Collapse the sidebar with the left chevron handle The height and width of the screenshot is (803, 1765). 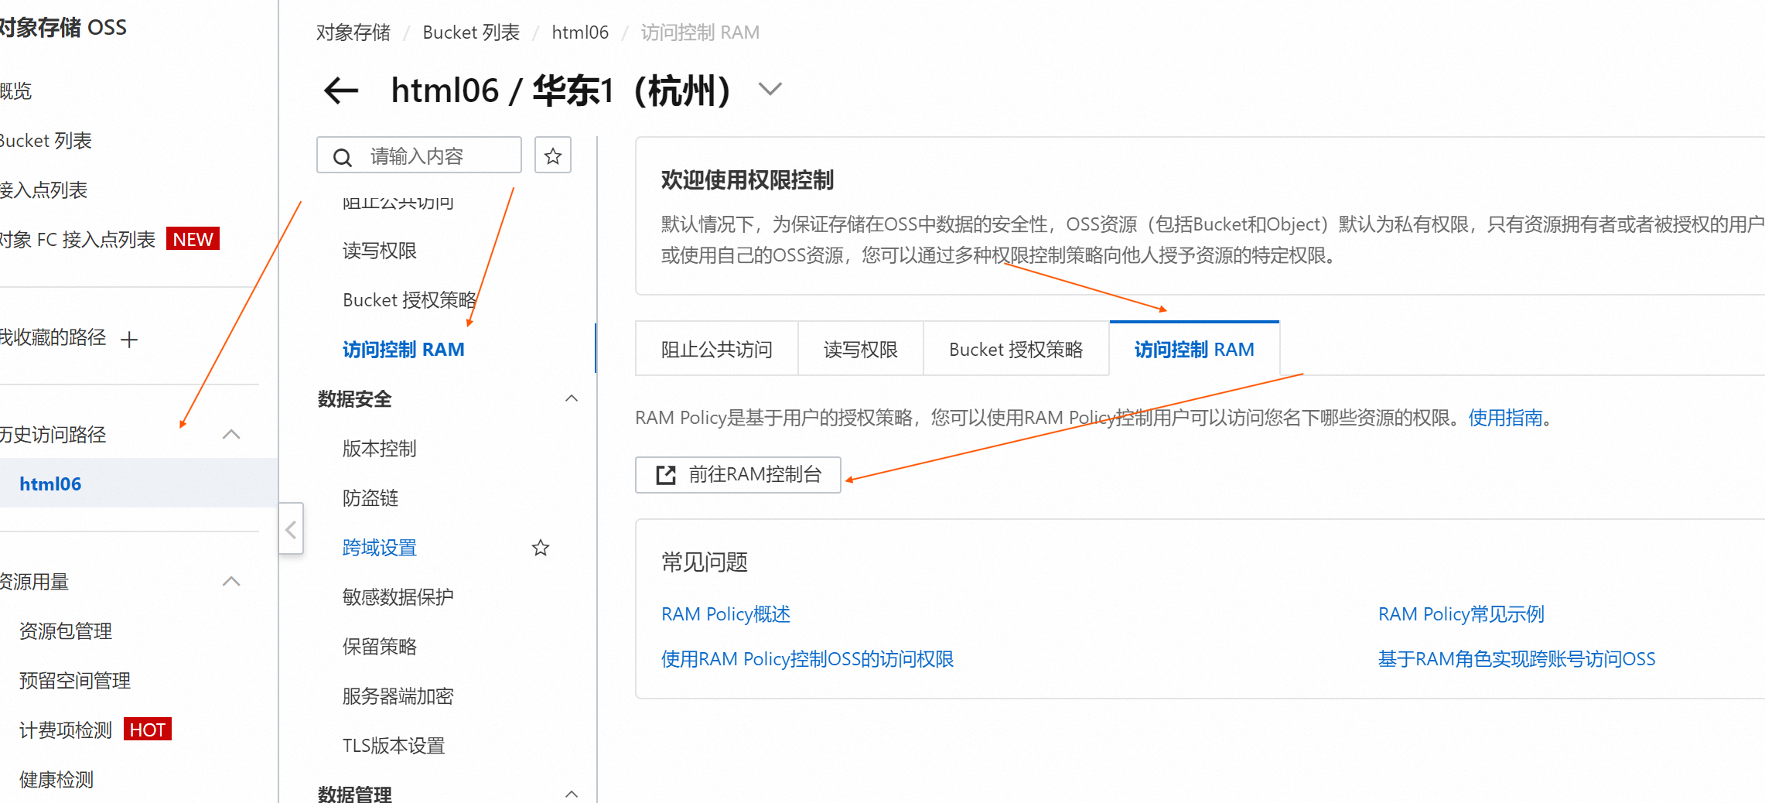pos(291,529)
